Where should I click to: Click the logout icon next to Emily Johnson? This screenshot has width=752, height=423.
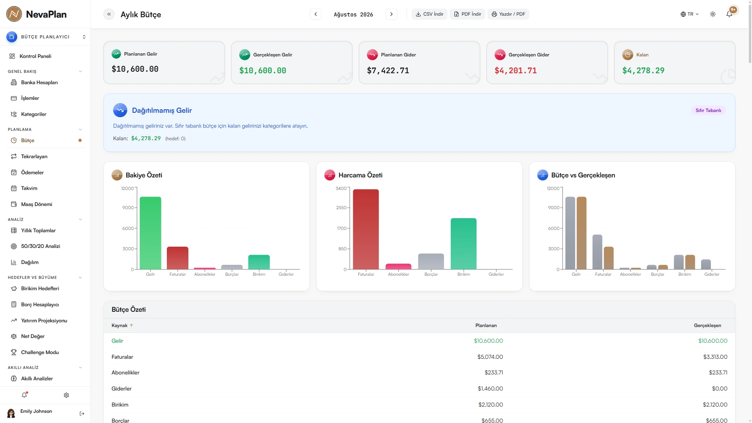pos(82,414)
